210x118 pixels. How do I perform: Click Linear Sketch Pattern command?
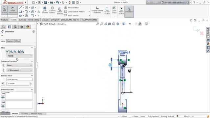coord(74,12)
